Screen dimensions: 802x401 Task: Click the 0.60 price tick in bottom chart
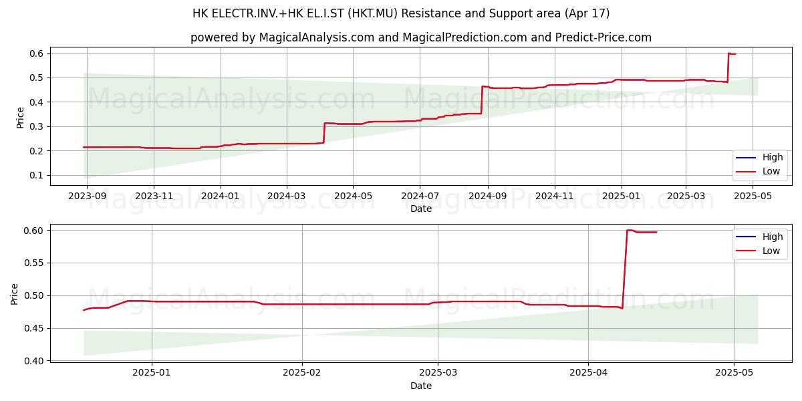pyautogui.click(x=35, y=231)
